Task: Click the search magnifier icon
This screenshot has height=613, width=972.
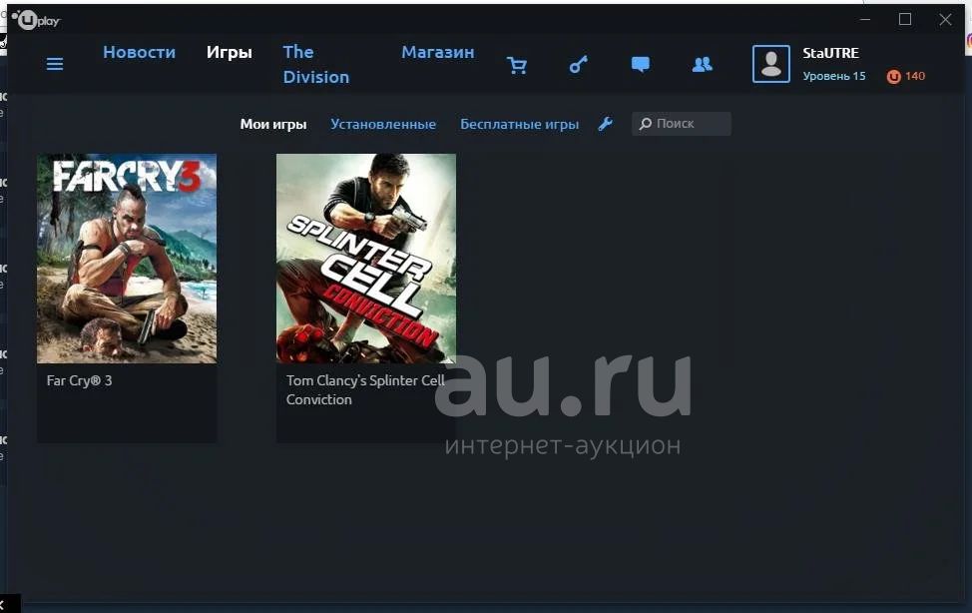Action: coord(646,124)
